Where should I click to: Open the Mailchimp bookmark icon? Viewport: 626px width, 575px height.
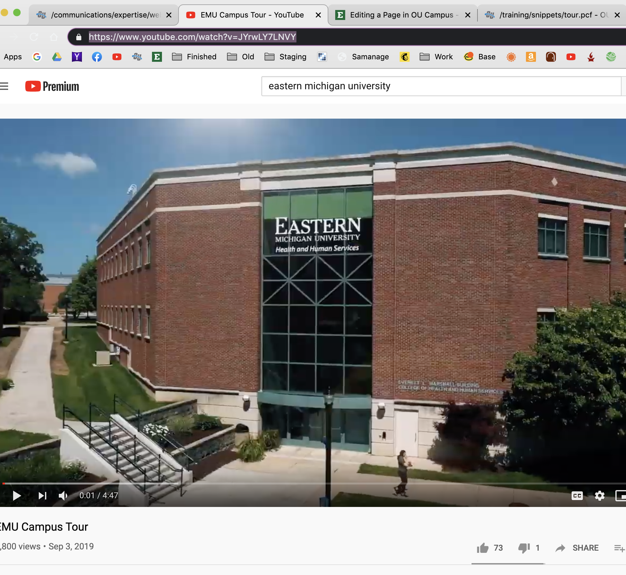coord(405,57)
